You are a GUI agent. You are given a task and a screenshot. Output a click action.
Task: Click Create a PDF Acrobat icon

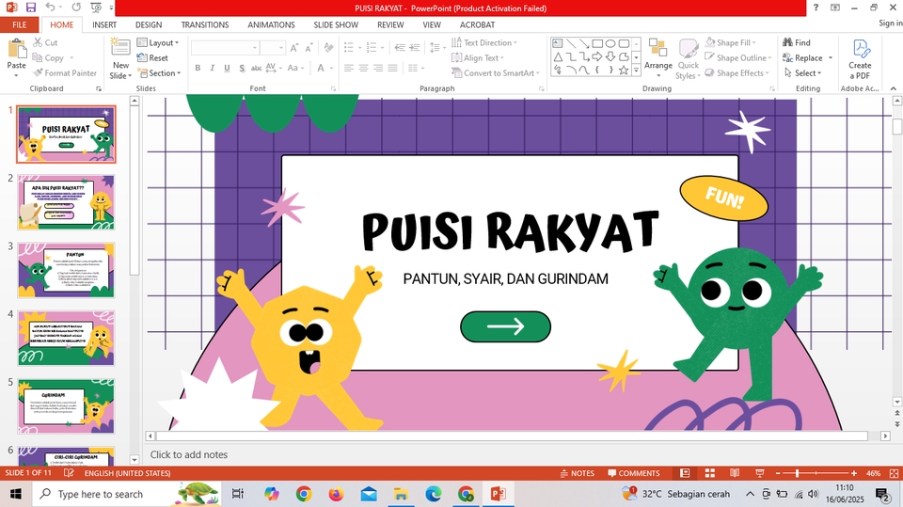(860, 48)
